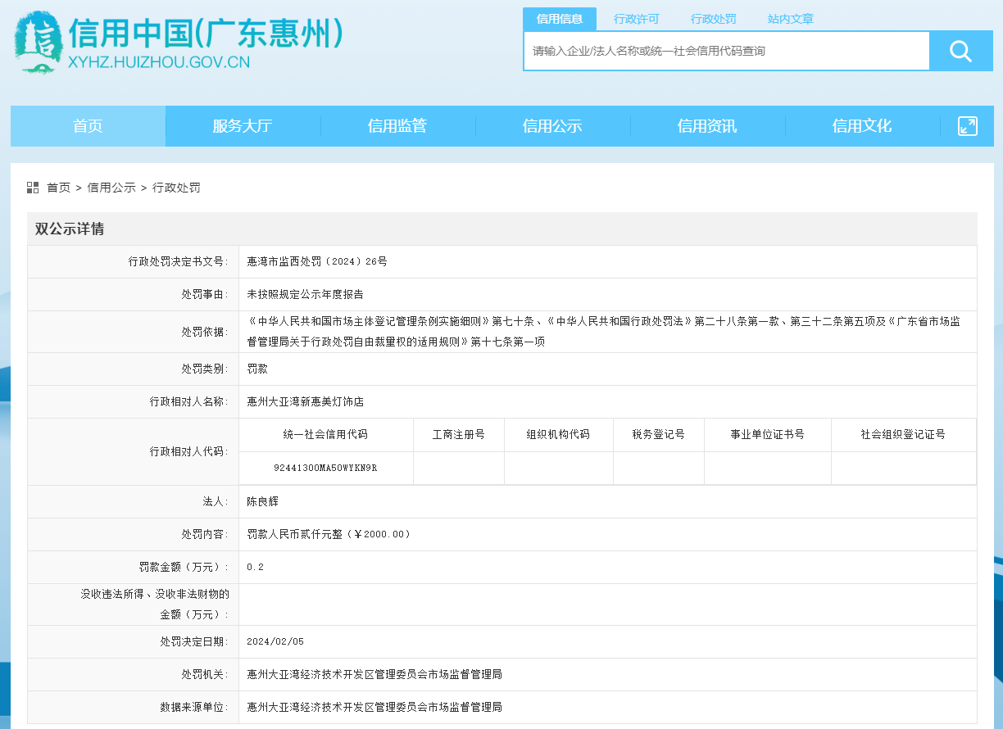Click penalty reason 未按照规定公示年度报告
The height and width of the screenshot is (729, 1003).
[305, 294]
